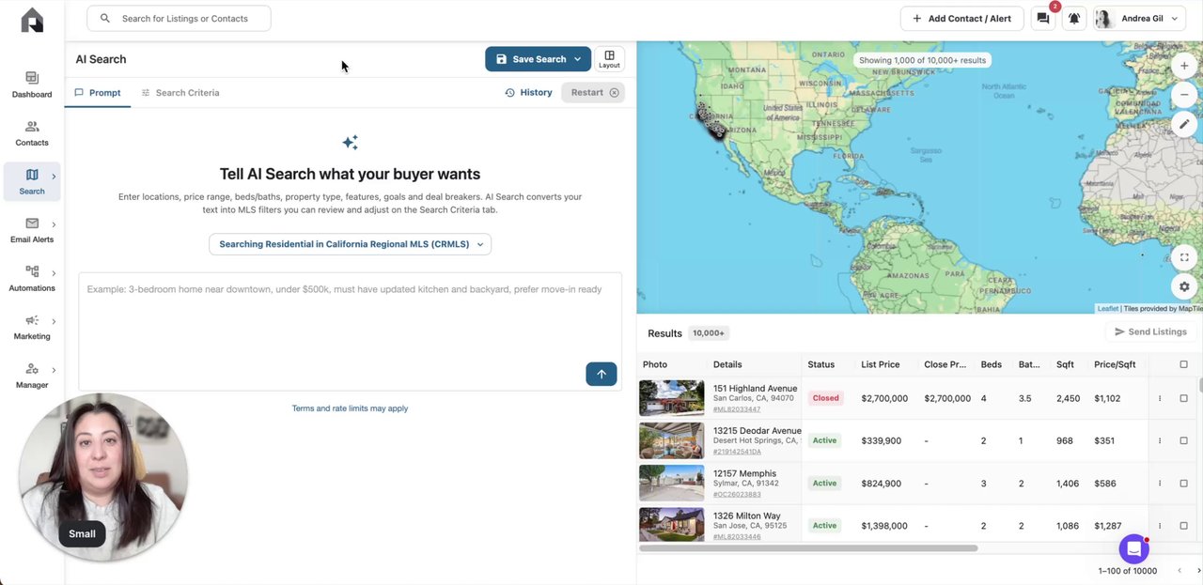Tick the select-all listings checkbox
The height and width of the screenshot is (585, 1203).
click(x=1183, y=364)
